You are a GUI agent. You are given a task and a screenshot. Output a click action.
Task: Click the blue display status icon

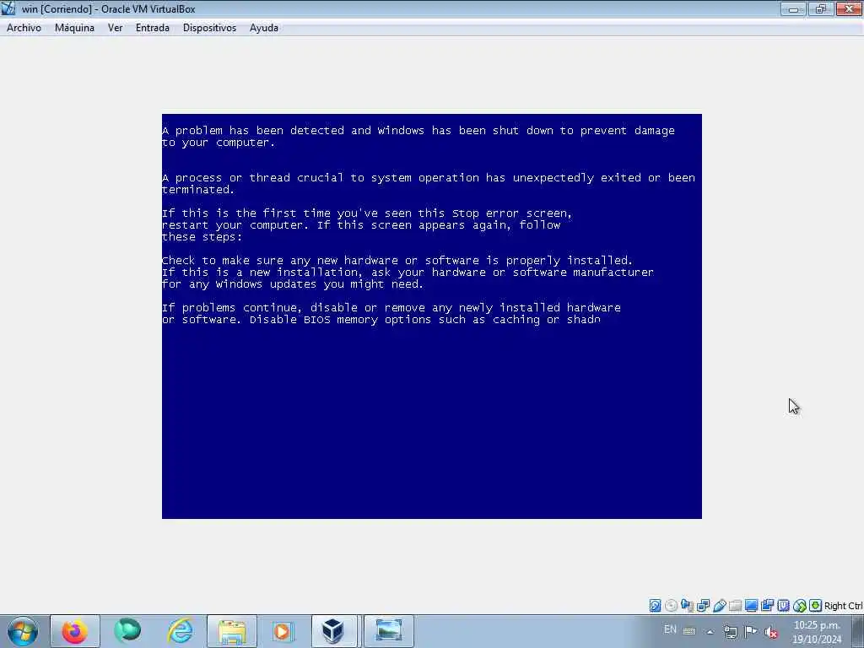point(751,606)
